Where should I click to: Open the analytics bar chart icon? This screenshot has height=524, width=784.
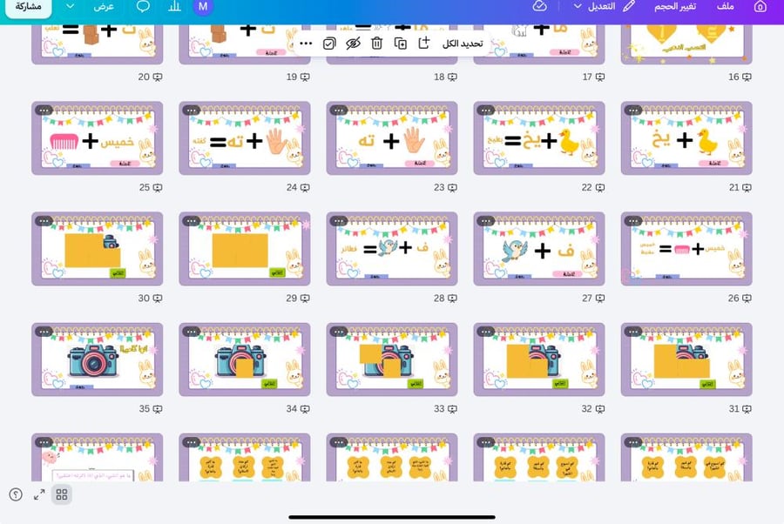point(174,6)
